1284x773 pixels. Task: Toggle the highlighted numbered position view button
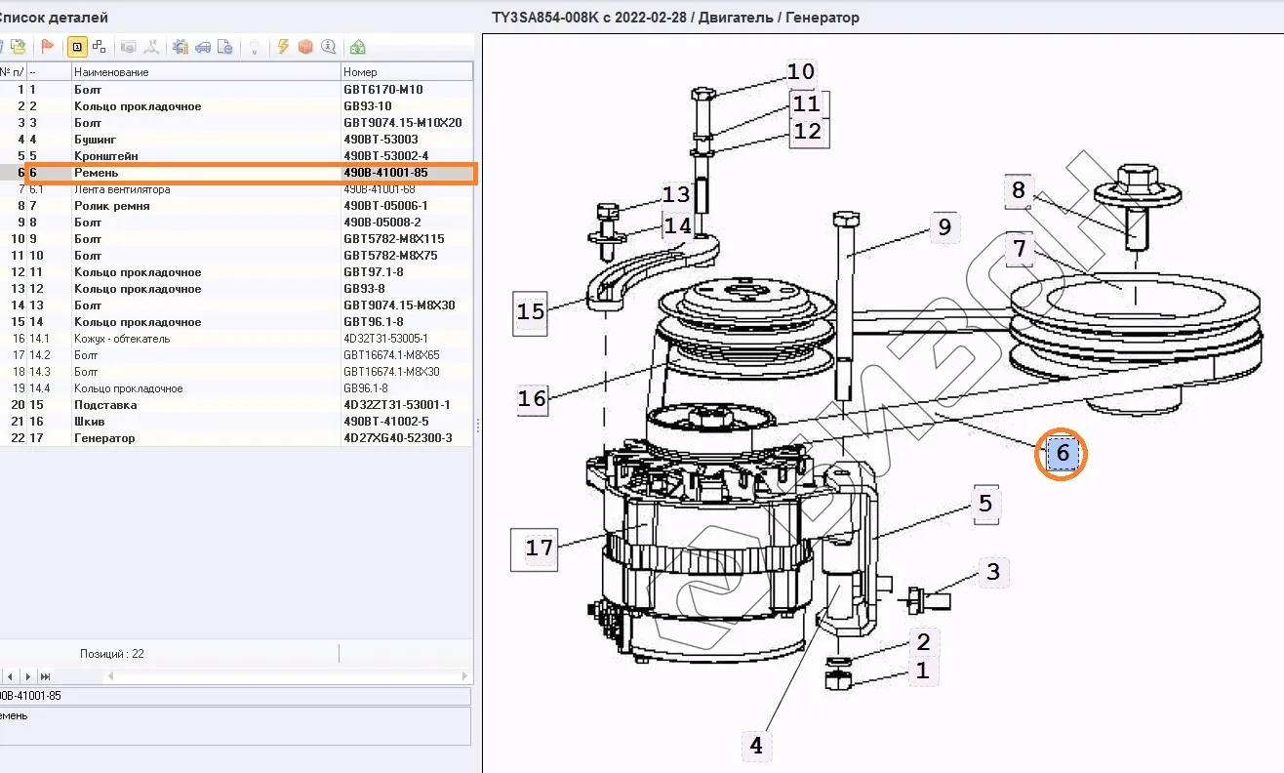[76, 47]
